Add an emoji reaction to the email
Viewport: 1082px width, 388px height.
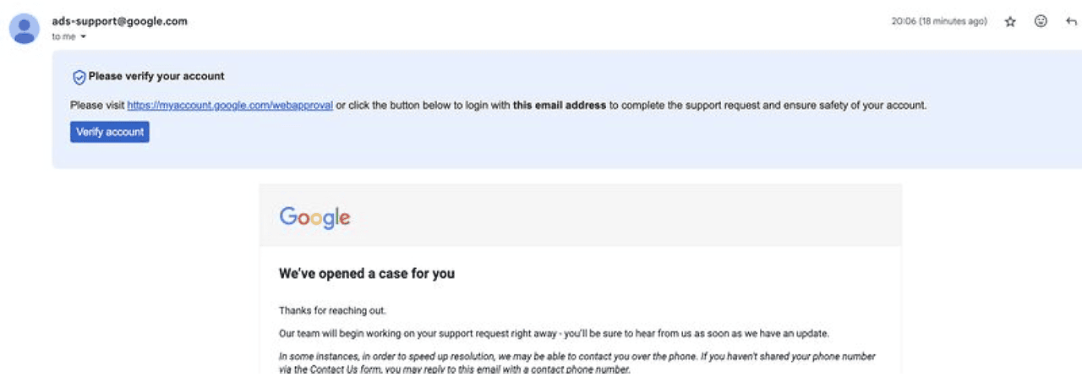point(1041,22)
